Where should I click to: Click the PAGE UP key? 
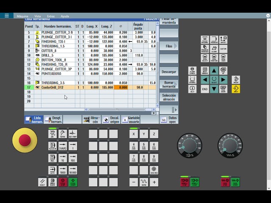223,71
